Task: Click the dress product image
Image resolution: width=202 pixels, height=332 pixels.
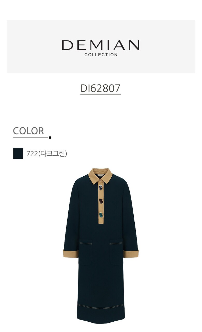Action: [101, 246]
